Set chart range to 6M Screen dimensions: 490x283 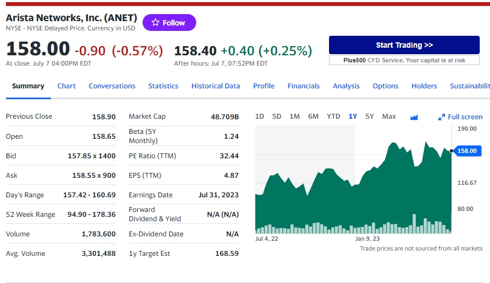313,117
